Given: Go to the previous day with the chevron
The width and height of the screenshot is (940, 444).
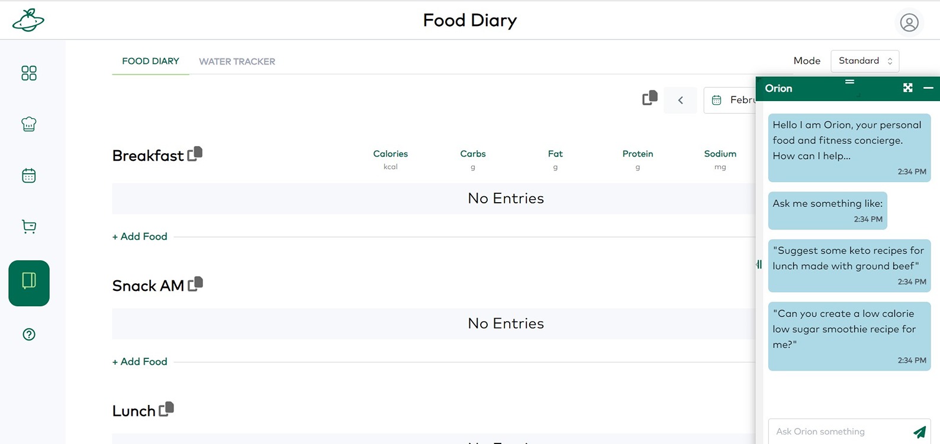Looking at the screenshot, I should 680,100.
